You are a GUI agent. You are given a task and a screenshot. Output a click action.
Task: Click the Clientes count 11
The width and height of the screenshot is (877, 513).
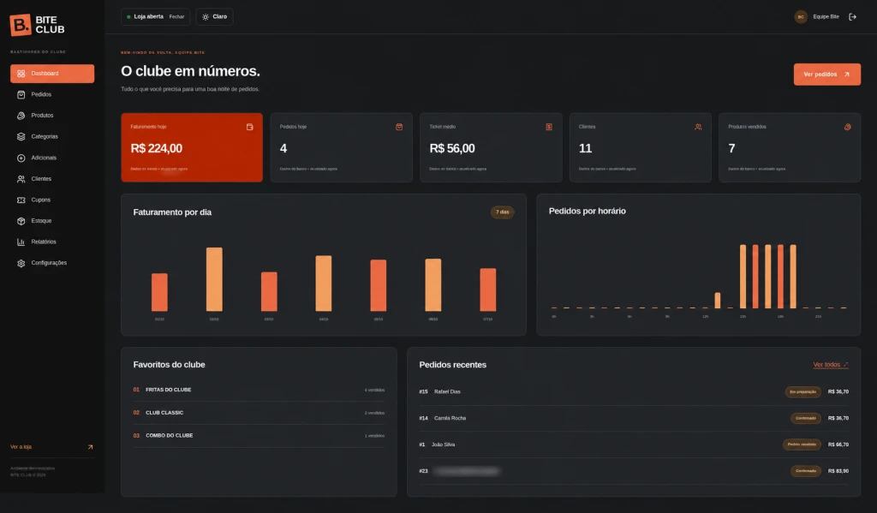click(585, 148)
